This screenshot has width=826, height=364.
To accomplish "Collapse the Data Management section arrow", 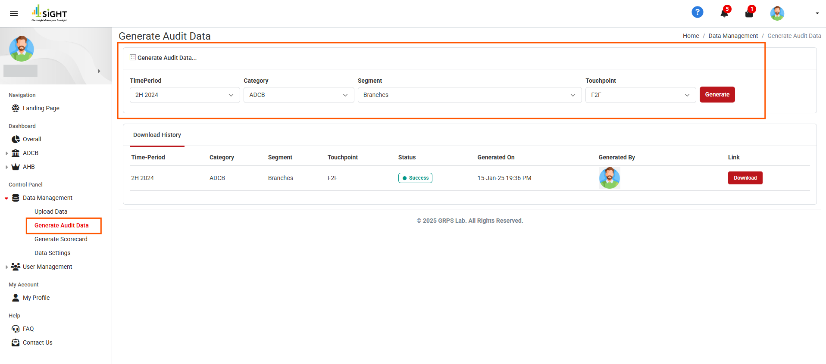I will pos(6,198).
